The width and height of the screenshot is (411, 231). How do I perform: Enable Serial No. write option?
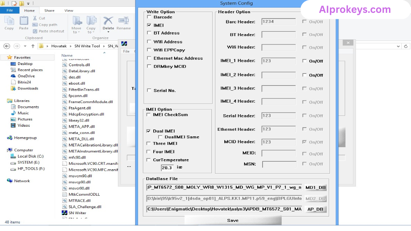click(x=149, y=90)
